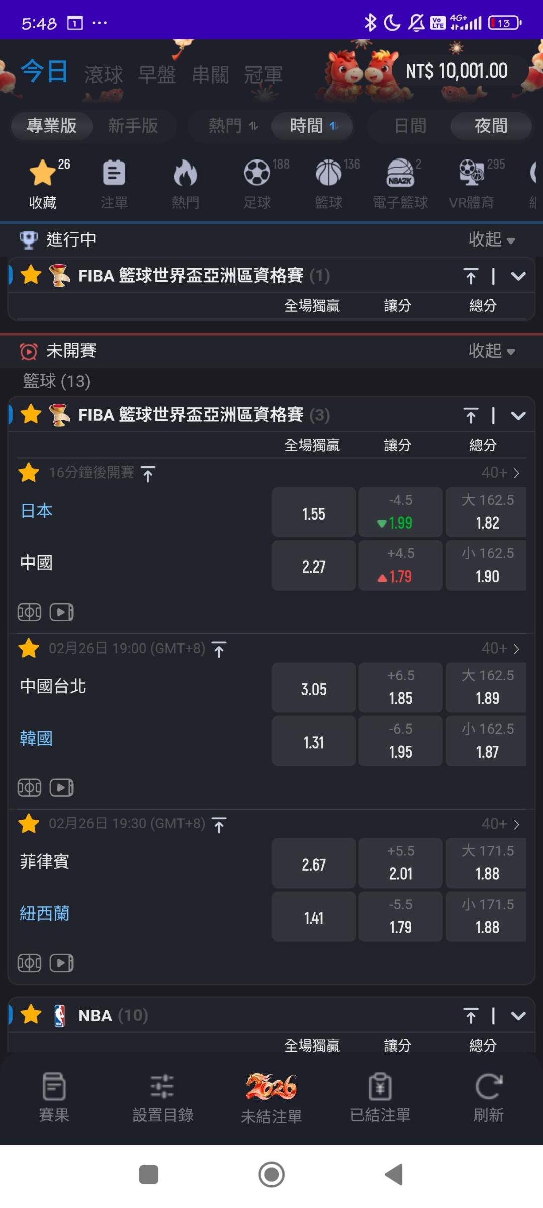Open live video for 日本 vs 中國
The width and height of the screenshot is (543, 1208).
coord(62,612)
